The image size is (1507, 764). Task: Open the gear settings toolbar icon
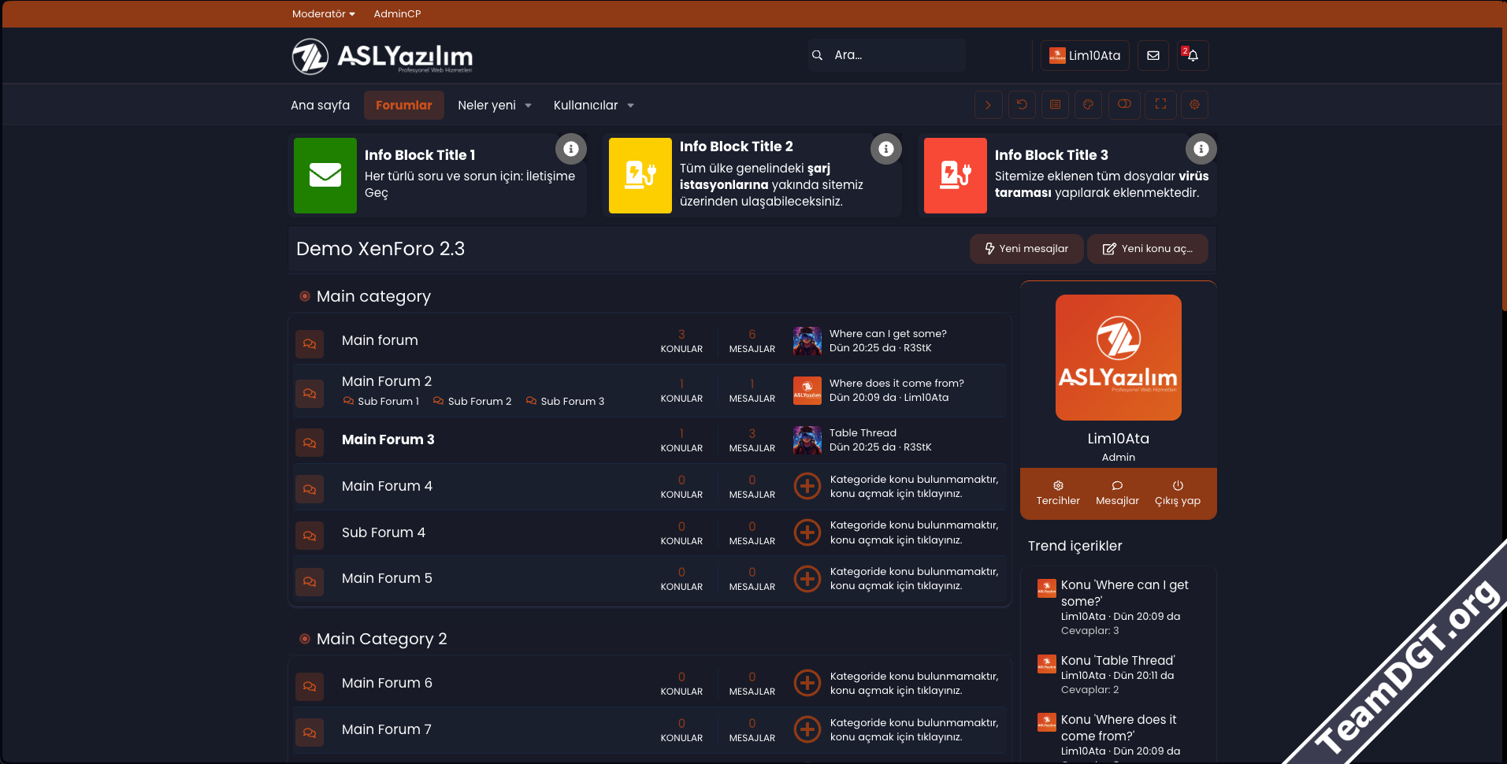tap(1194, 105)
